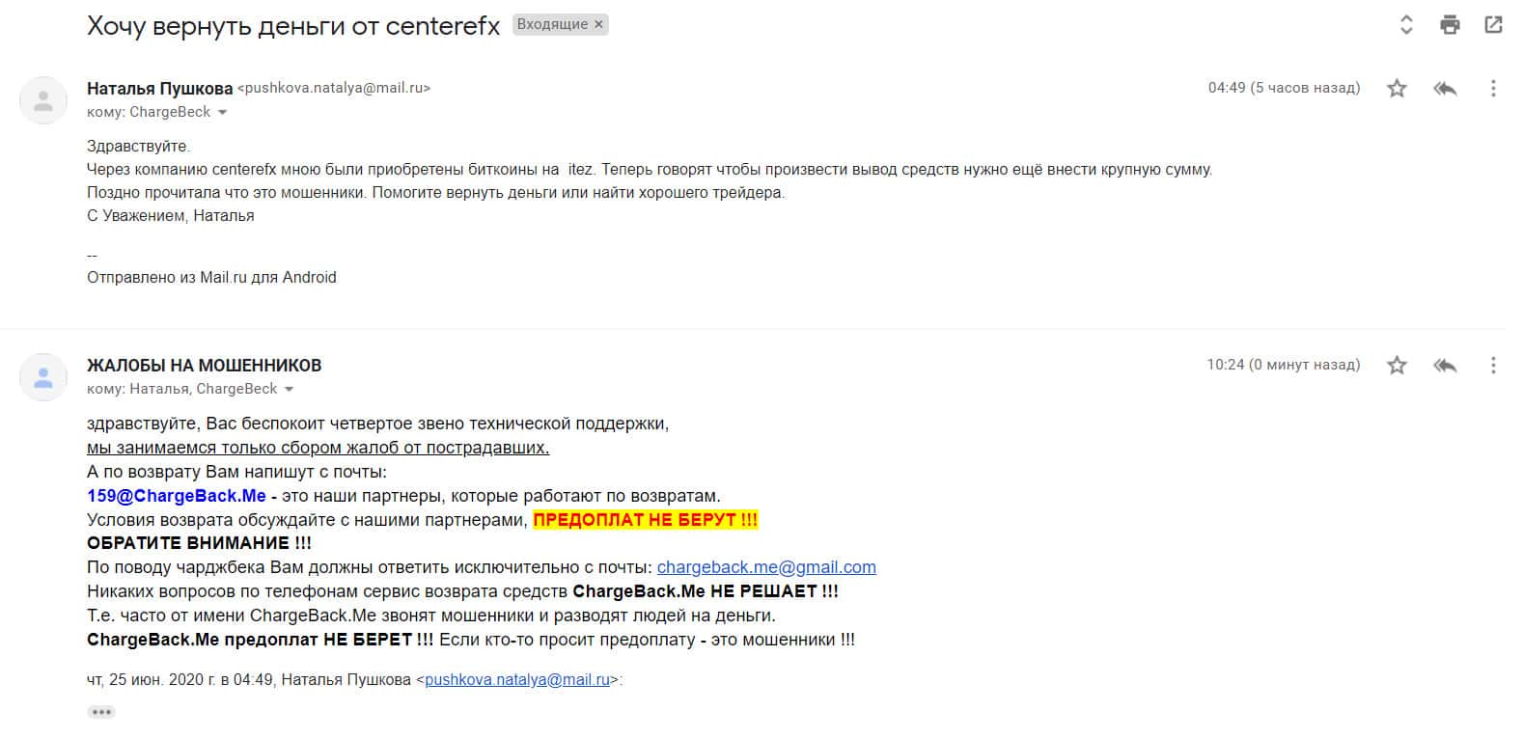This screenshot has height=739, width=1523.
Task: Show recipient details for first message
Action: (x=223, y=113)
